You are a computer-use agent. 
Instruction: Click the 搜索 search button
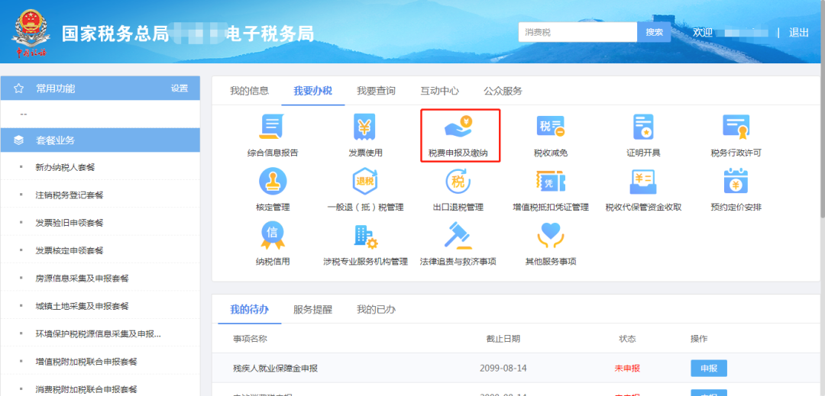(x=654, y=32)
